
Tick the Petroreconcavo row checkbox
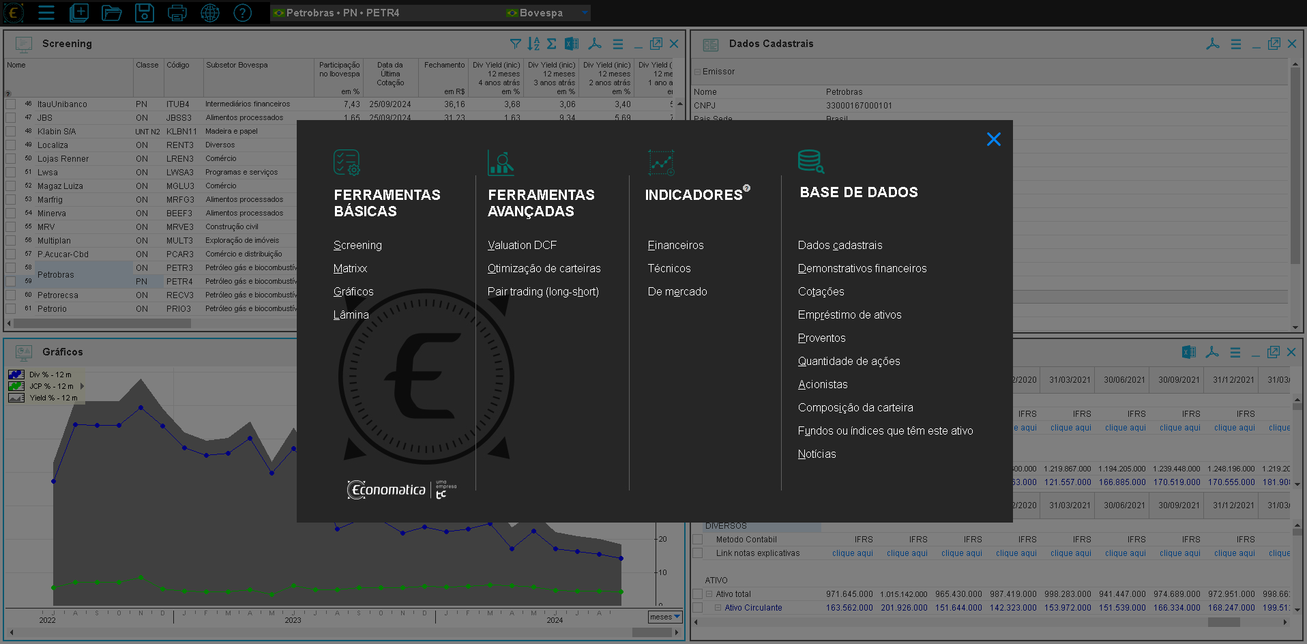click(11, 295)
